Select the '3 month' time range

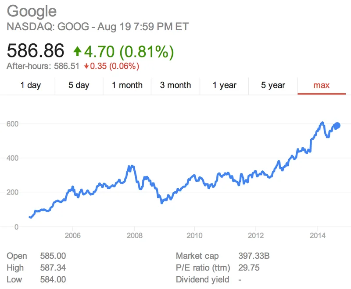(175, 85)
